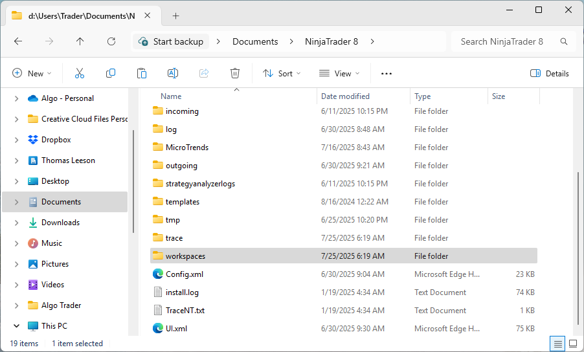The image size is (584, 352).
Task: Sort by Date modified column header
Action: (x=363, y=96)
